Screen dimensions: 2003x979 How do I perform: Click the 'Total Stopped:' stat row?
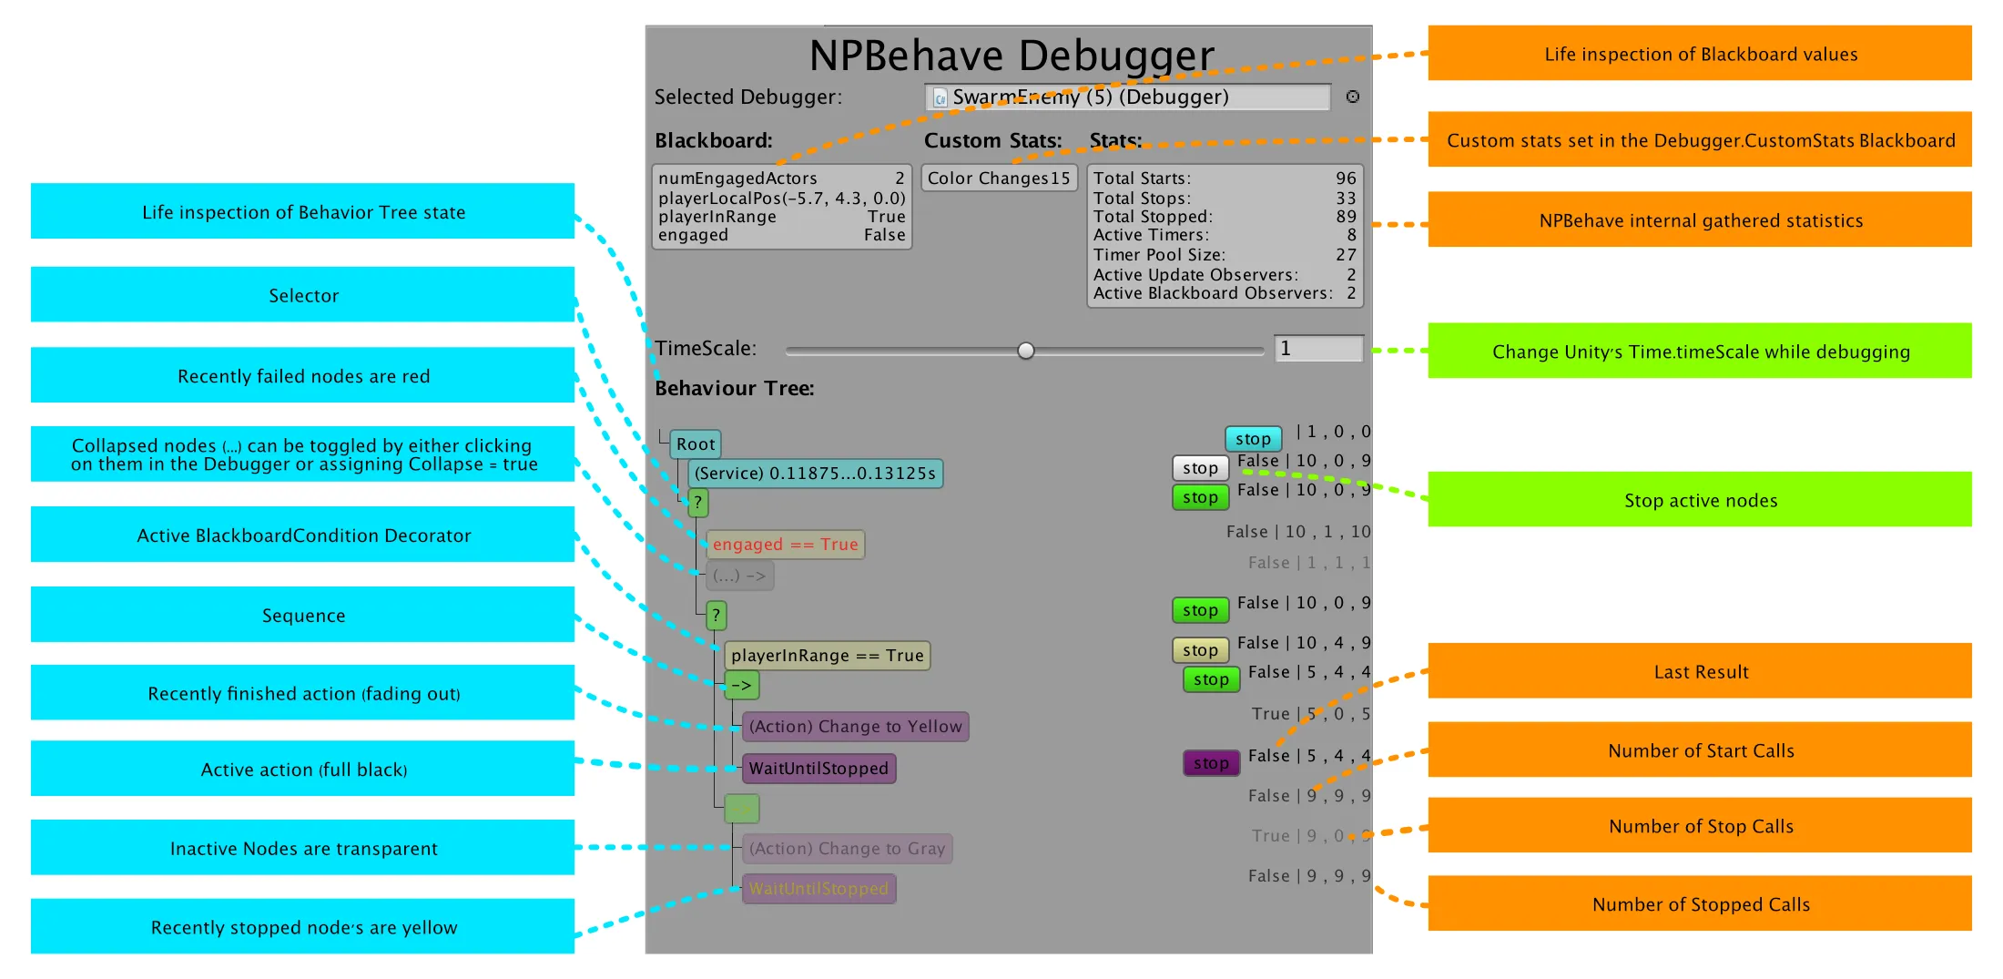[x=1225, y=217]
